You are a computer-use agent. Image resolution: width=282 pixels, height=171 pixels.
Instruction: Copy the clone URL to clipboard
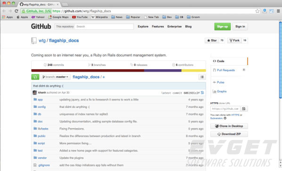click(244, 109)
